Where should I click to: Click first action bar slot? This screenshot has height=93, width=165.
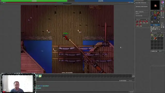[37, 76]
